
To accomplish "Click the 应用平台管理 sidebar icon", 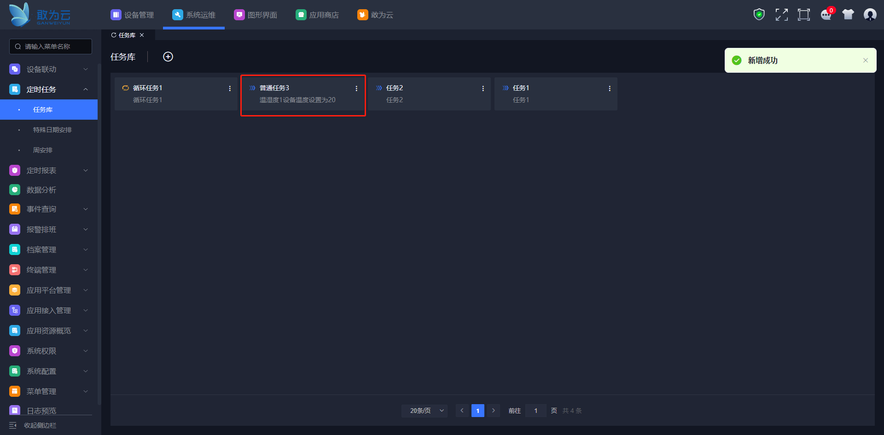I will point(15,290).
